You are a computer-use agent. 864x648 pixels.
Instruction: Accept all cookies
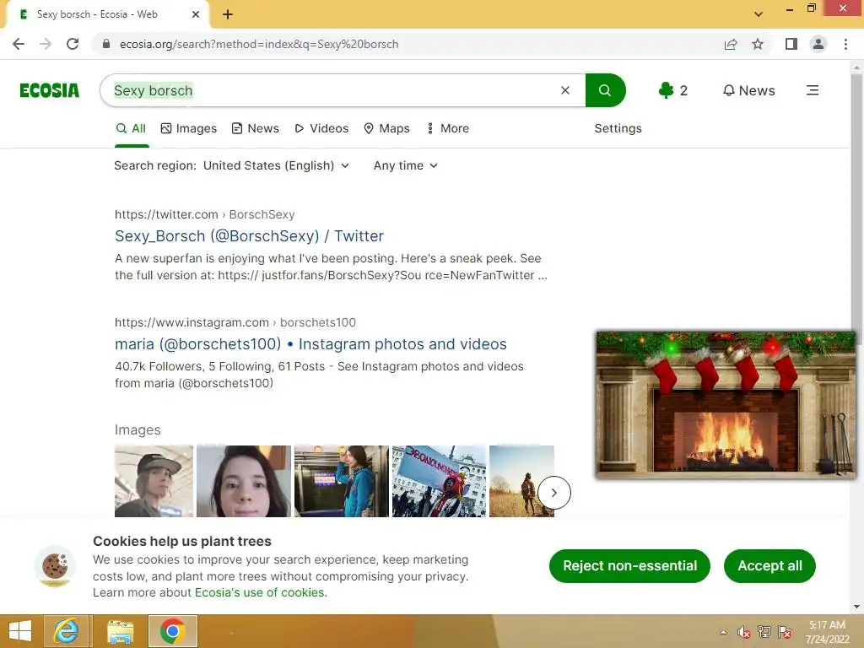(x=769, y=566)
